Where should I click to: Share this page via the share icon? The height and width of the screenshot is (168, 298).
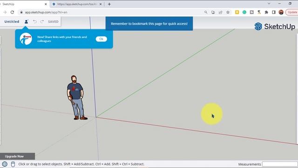(x=220, y=12)
